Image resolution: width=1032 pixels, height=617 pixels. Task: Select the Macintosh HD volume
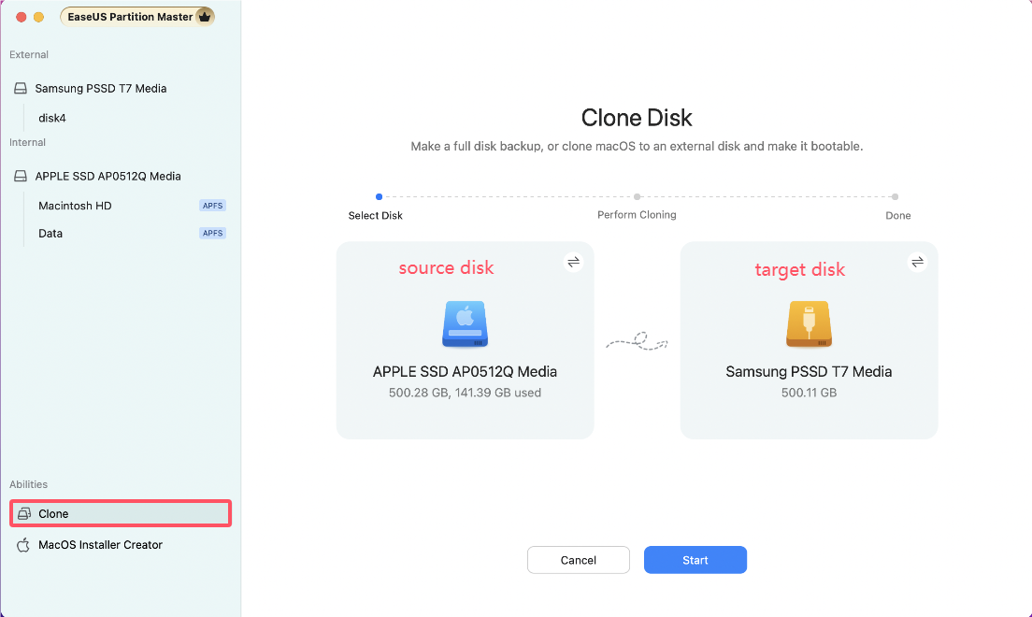(x=75, y=206)
